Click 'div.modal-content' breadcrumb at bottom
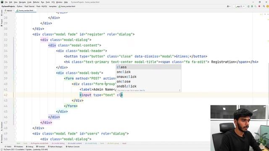The image size is (269, 151). 75,143
